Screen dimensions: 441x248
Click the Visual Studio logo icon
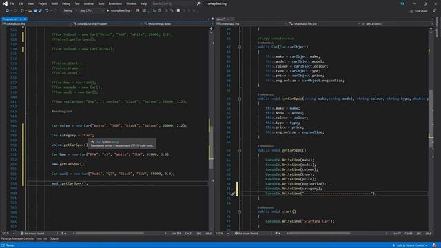[5, 3]
